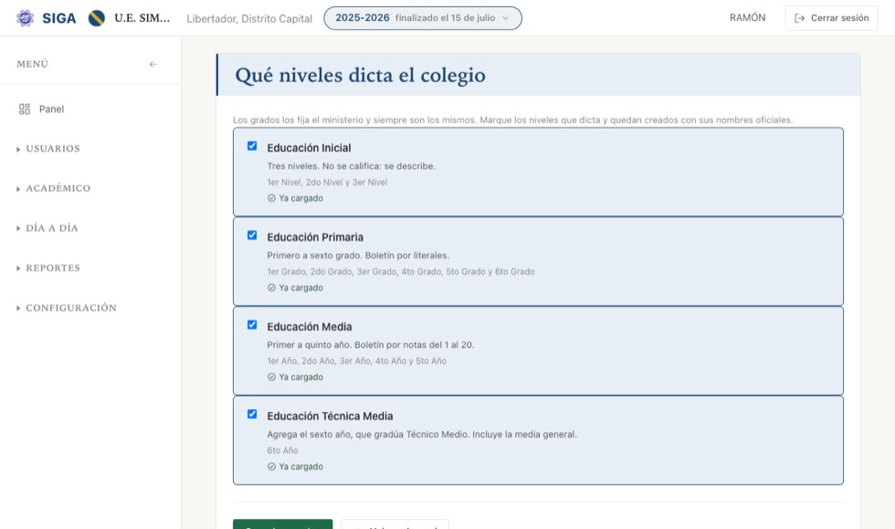Click the '6to Año' text

tap(282, 450)
